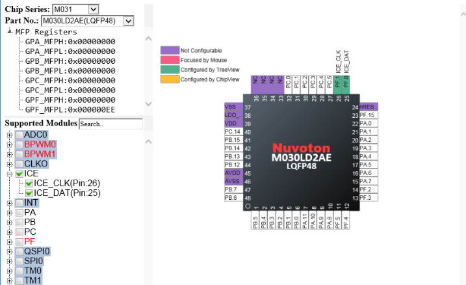Enable the BPWM1 module checkbox

(x=19, y=154)
